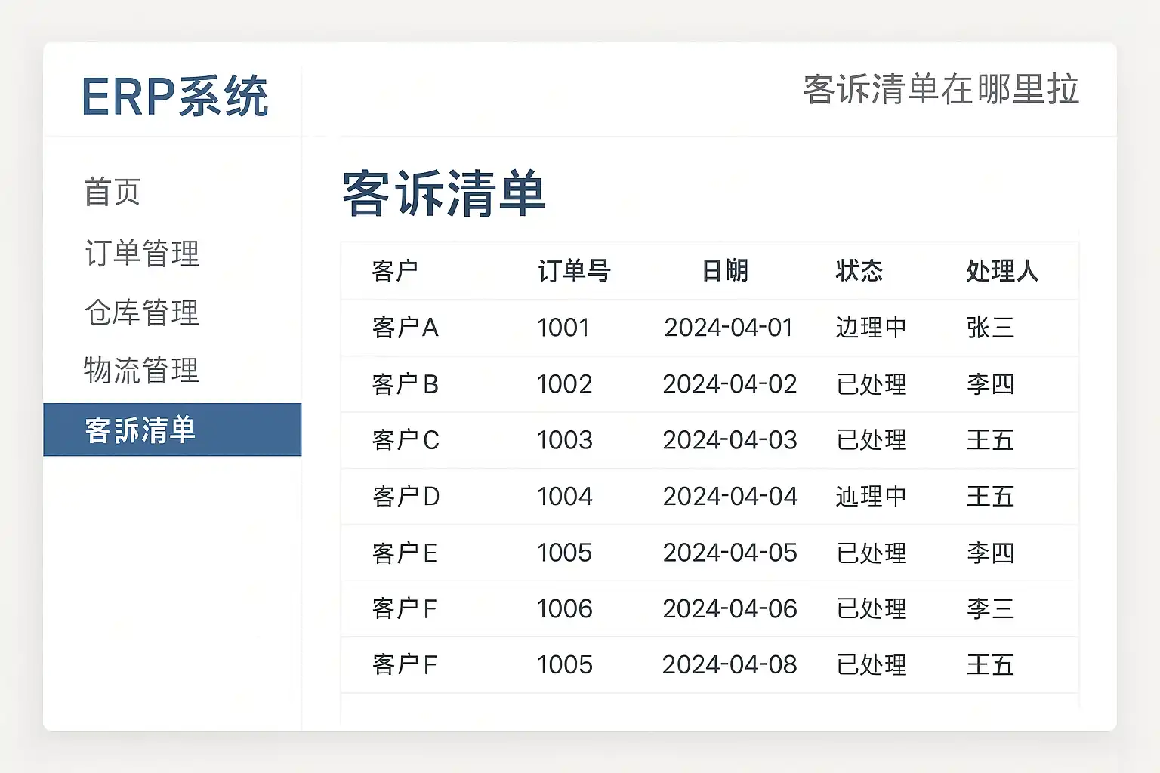Click 已处理 status in order 1003 row
The image size is (1160, 773).
pos(872,440)
